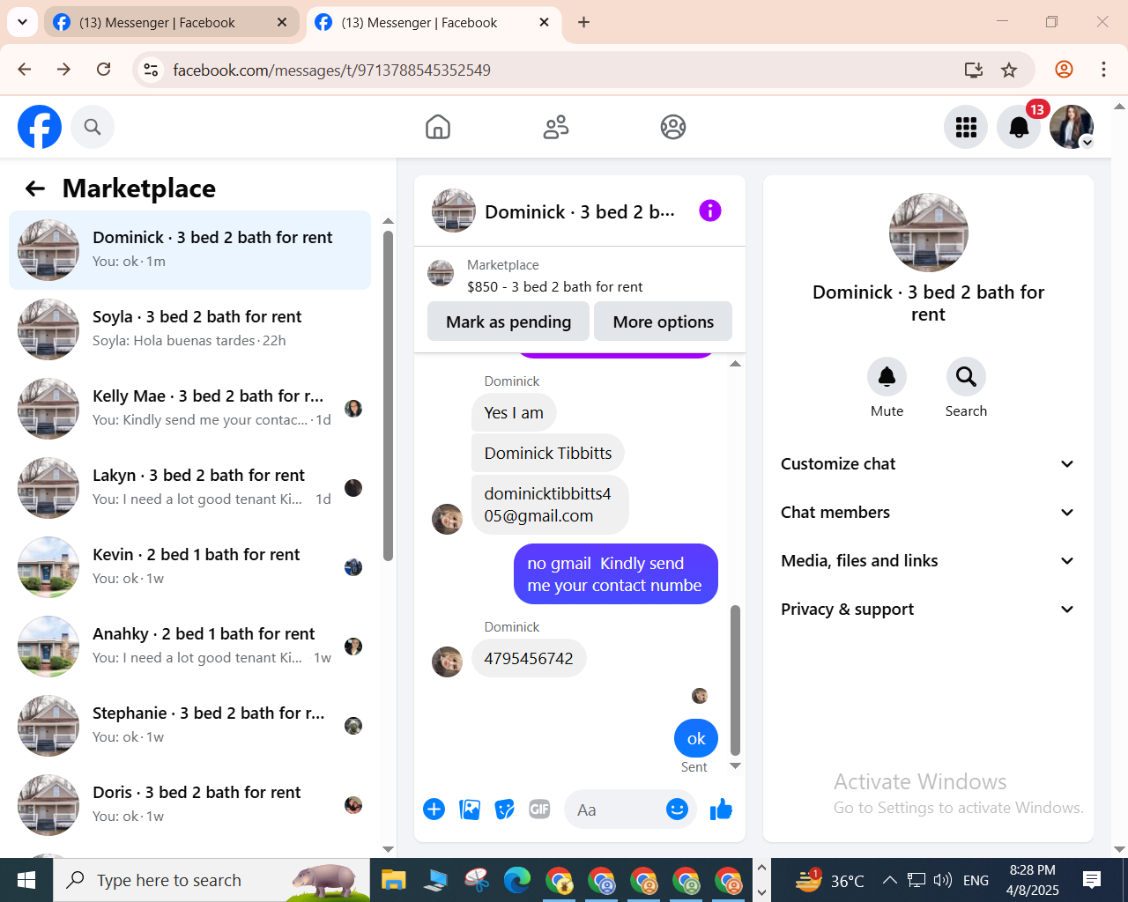Click the conversation list scrollbar thumb
Screen dimensions: 1128x902
(x=388, y=396)
